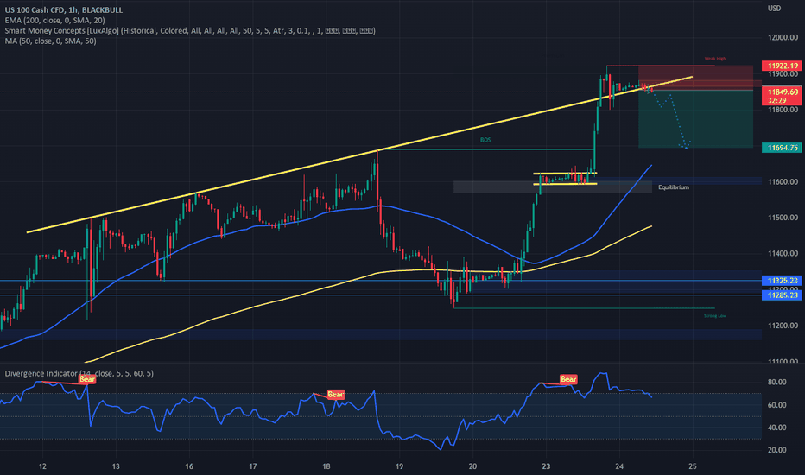This screenshot has width=805, height=475.
Task: Click the BOS label on the chart
Action: click(x=485, y=140)
